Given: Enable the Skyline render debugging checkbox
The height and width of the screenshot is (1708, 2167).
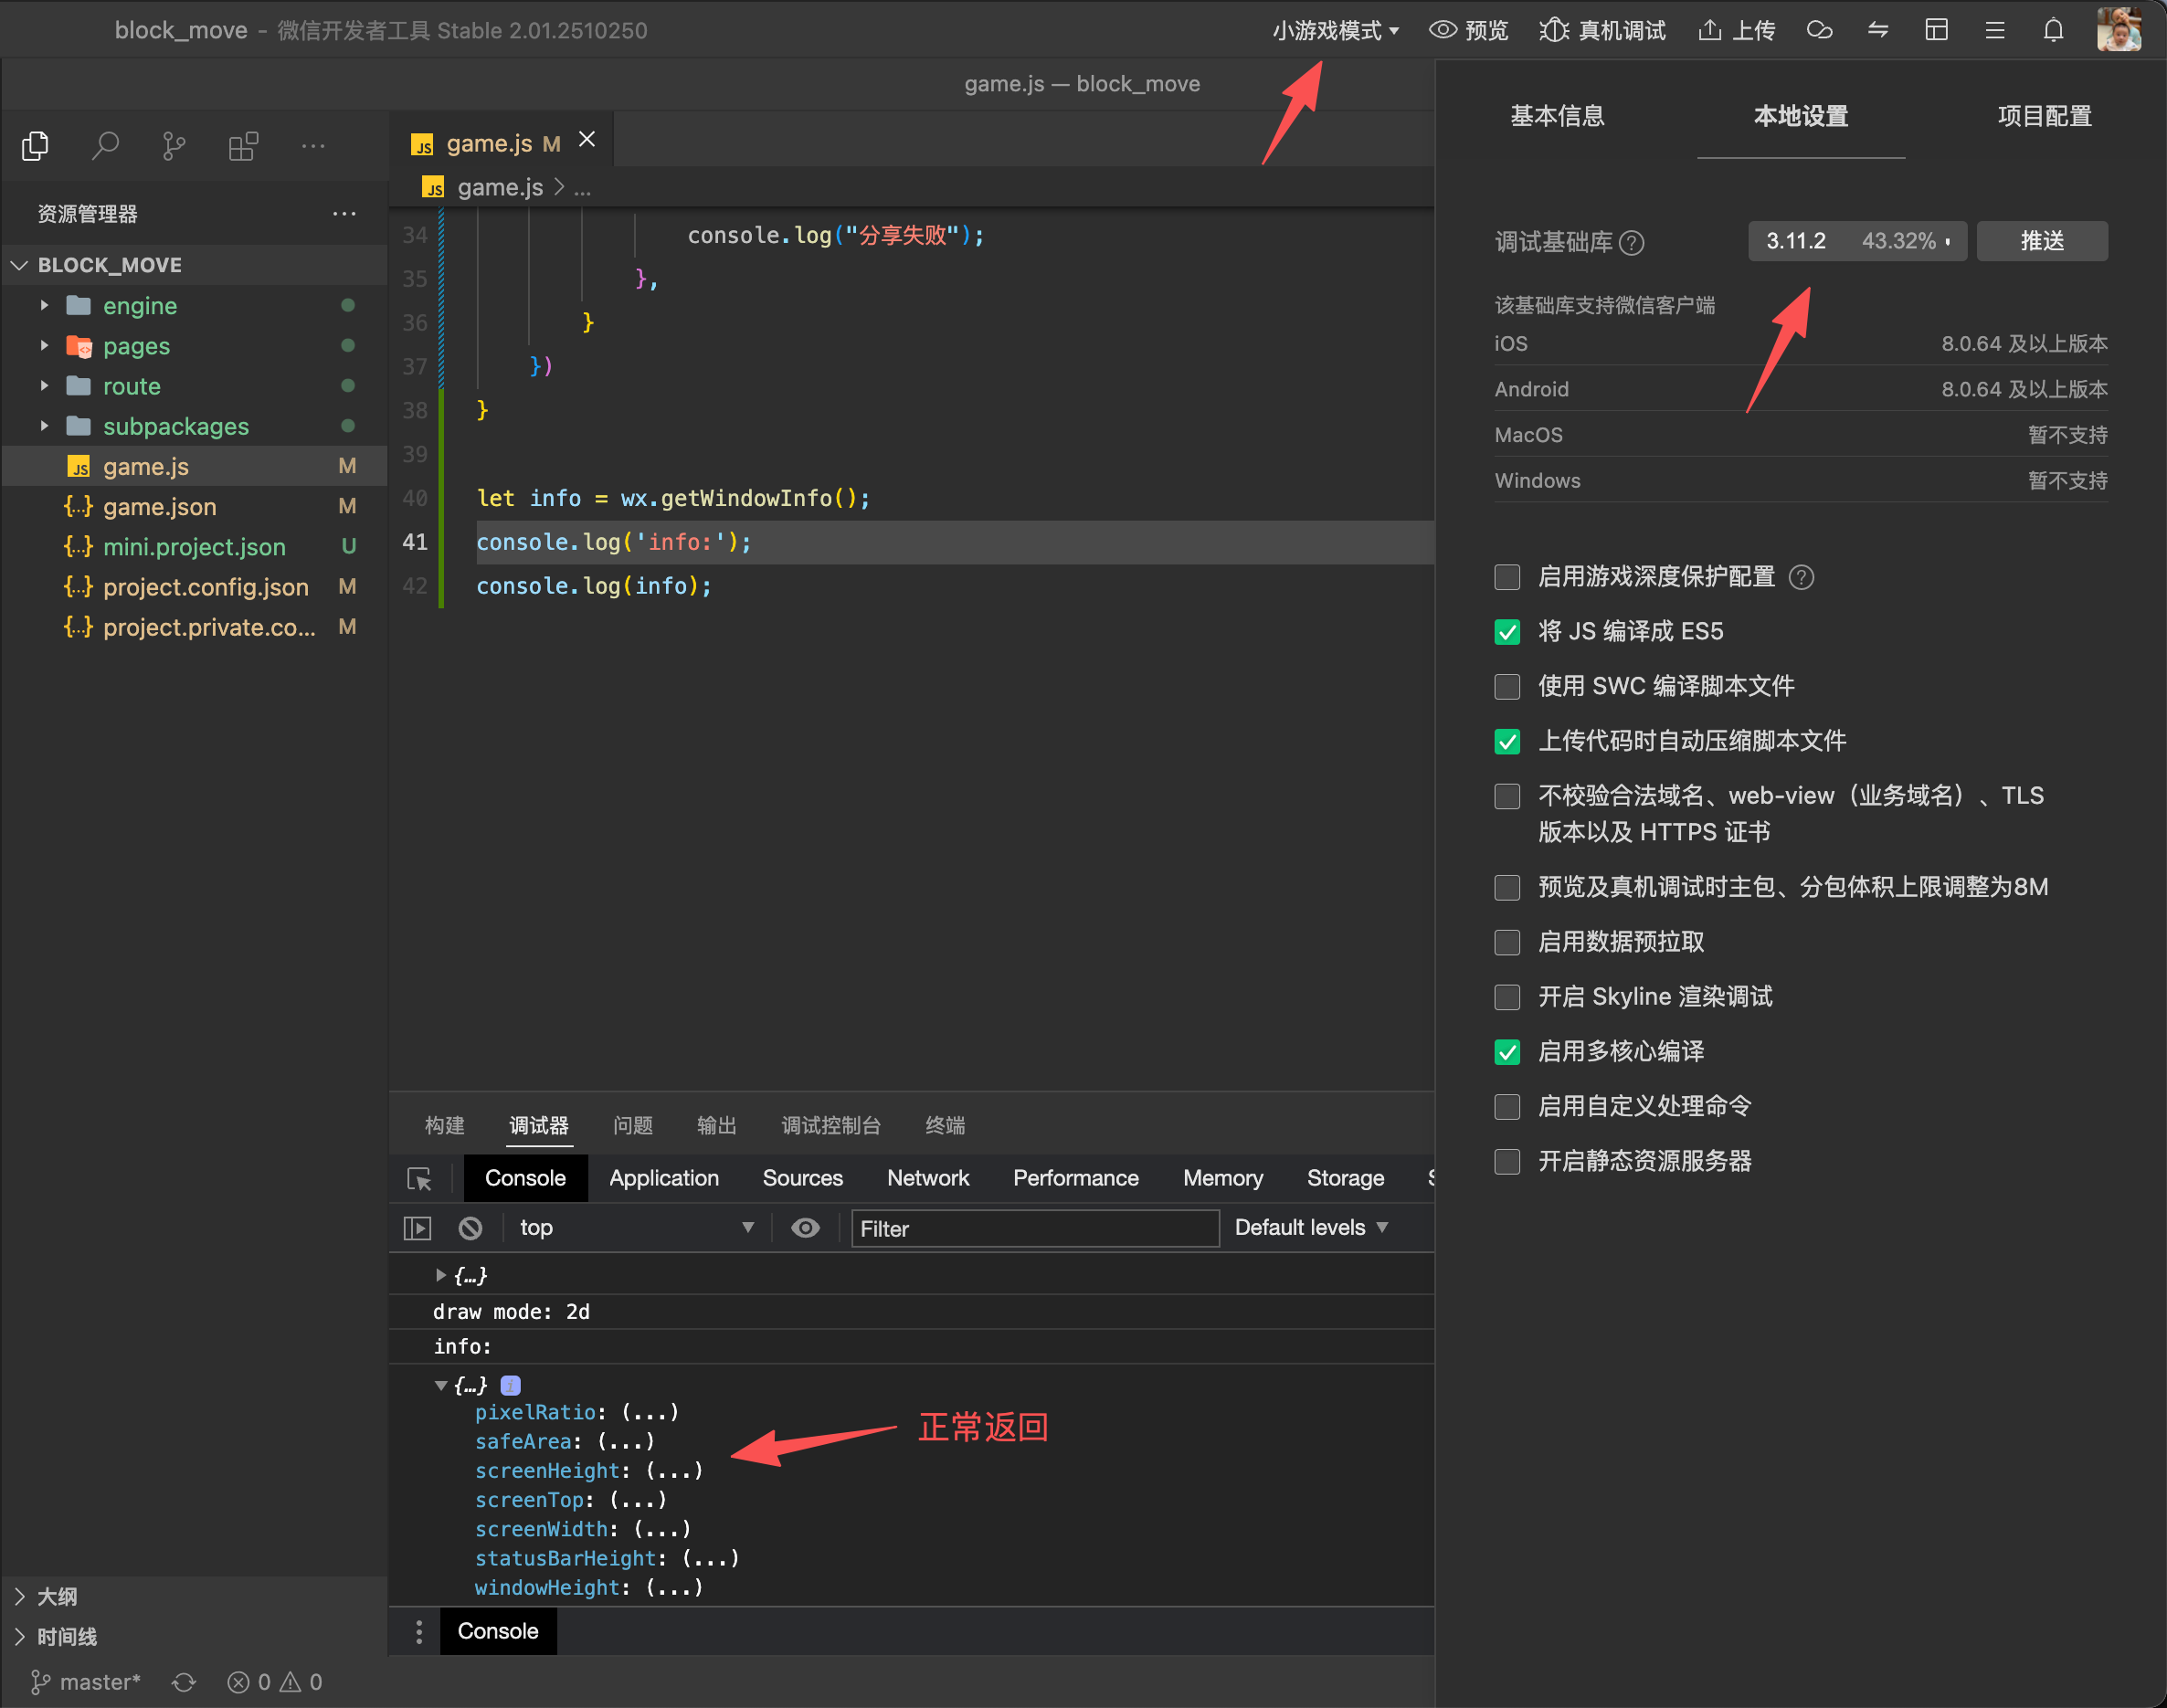Looking at the screenshot, I should click(x=1506, y=997).
